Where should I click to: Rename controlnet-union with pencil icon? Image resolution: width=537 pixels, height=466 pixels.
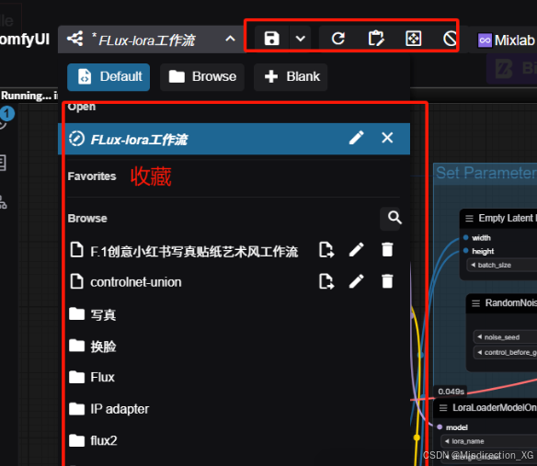click(357, 281)
